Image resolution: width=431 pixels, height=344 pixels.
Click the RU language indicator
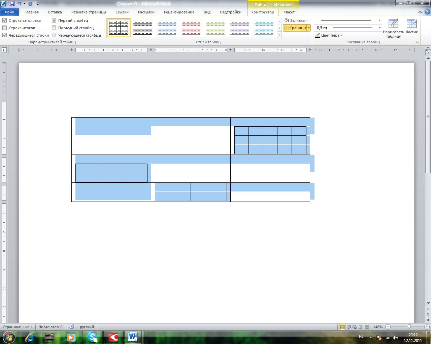[x=362, y=336]
